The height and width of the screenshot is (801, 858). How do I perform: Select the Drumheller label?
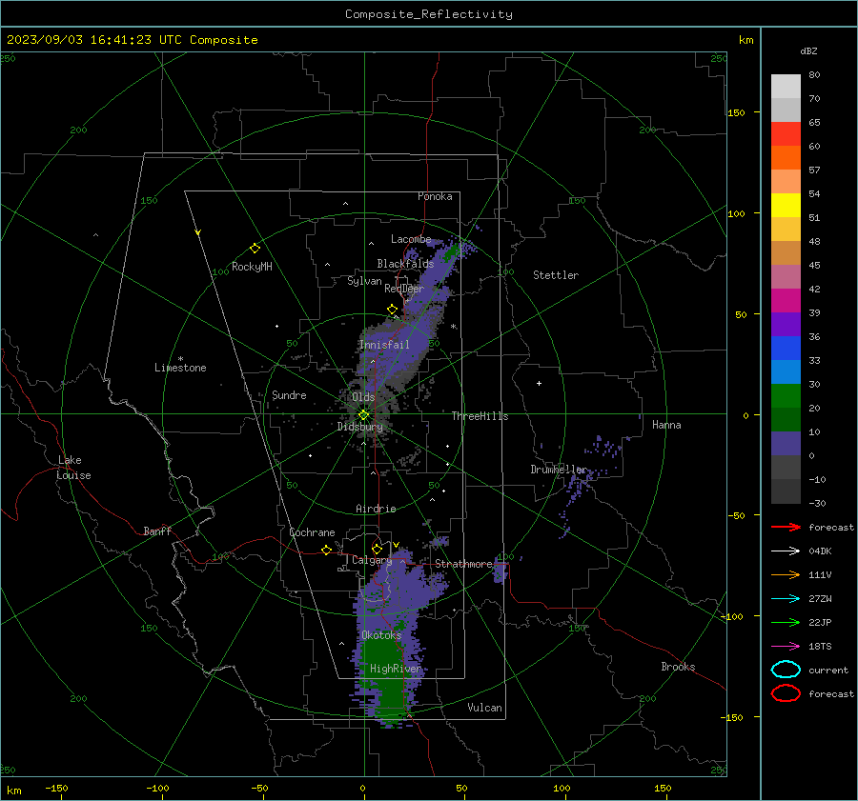click(x=558, y=470)
